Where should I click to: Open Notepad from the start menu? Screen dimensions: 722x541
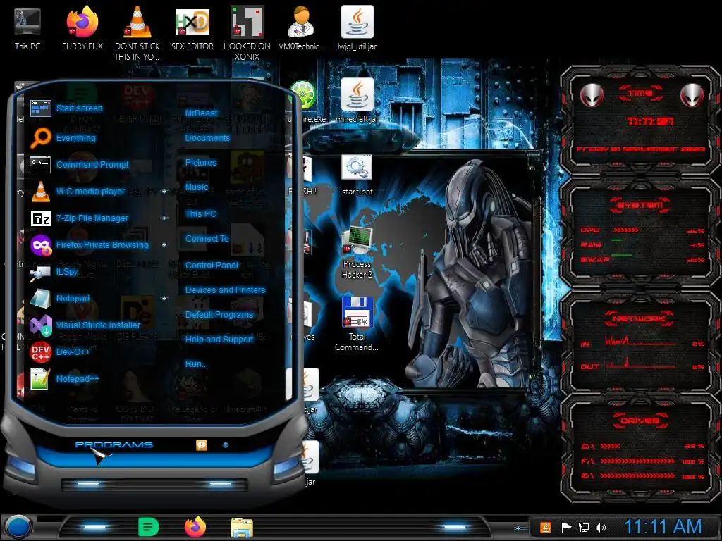(x=59, y=298)
